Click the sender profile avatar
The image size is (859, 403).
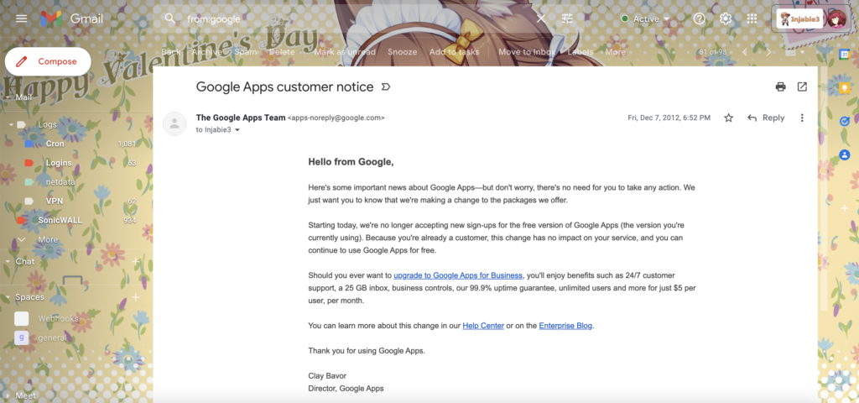point(174,124)
